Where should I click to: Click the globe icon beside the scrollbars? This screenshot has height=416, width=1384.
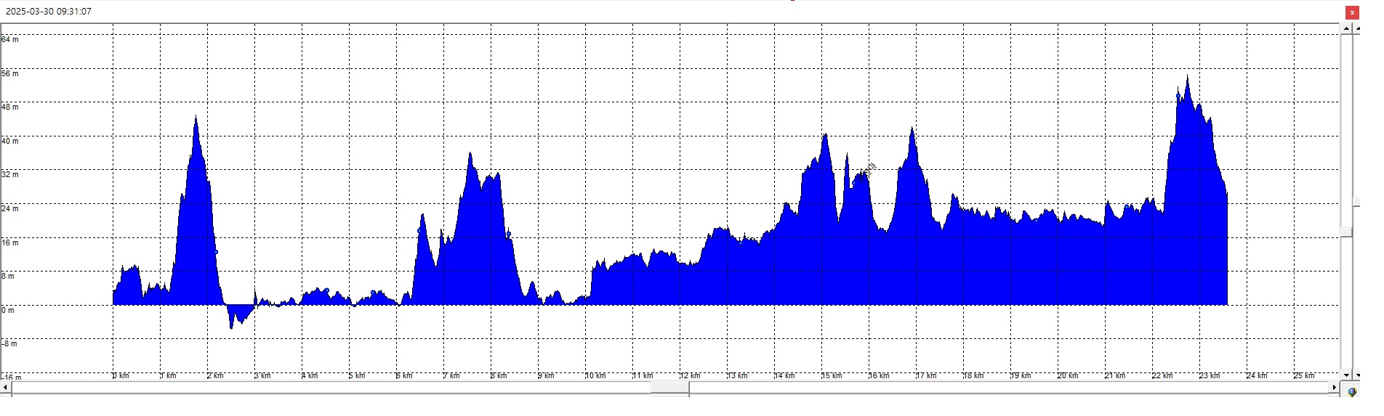coord(1352,392)
